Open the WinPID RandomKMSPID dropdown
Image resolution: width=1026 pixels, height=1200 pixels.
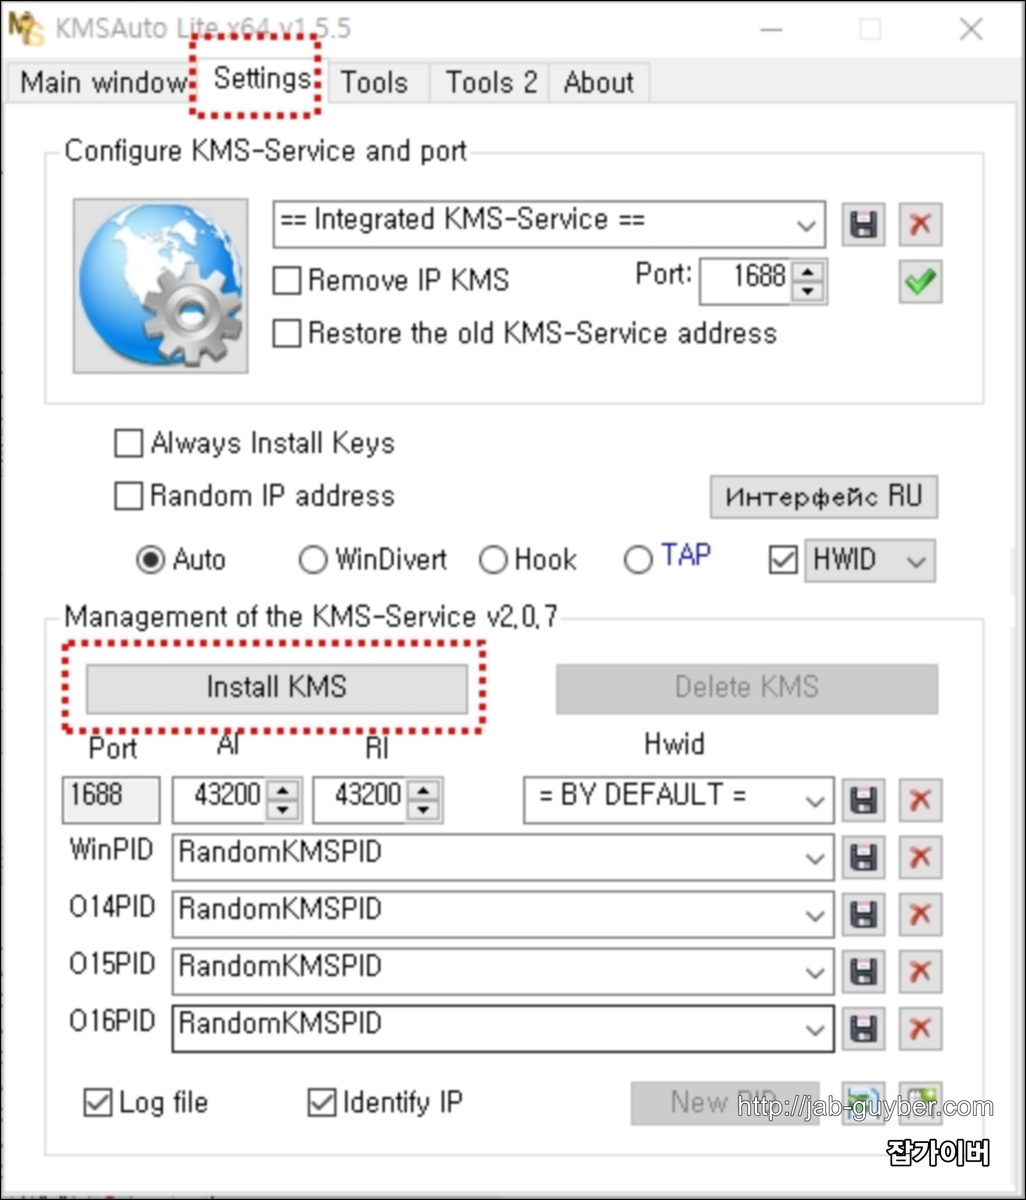[815, 858]
